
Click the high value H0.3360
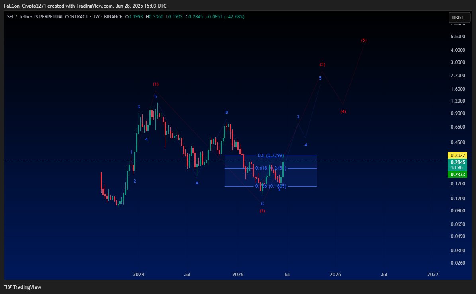[155, 17]
